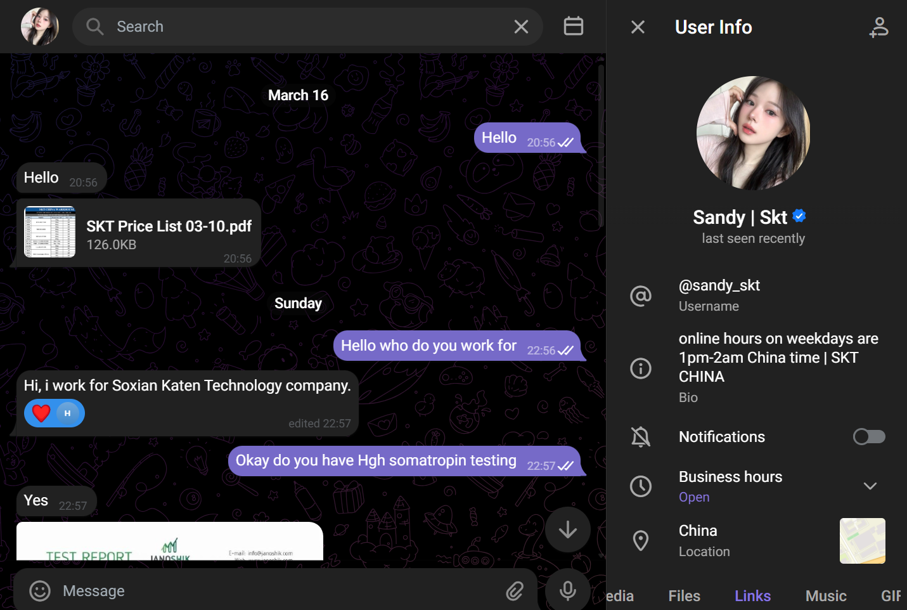Open Sandy's large profile photo
The image size is (907, 610).
pyautogui.click(x=753, y=133)
